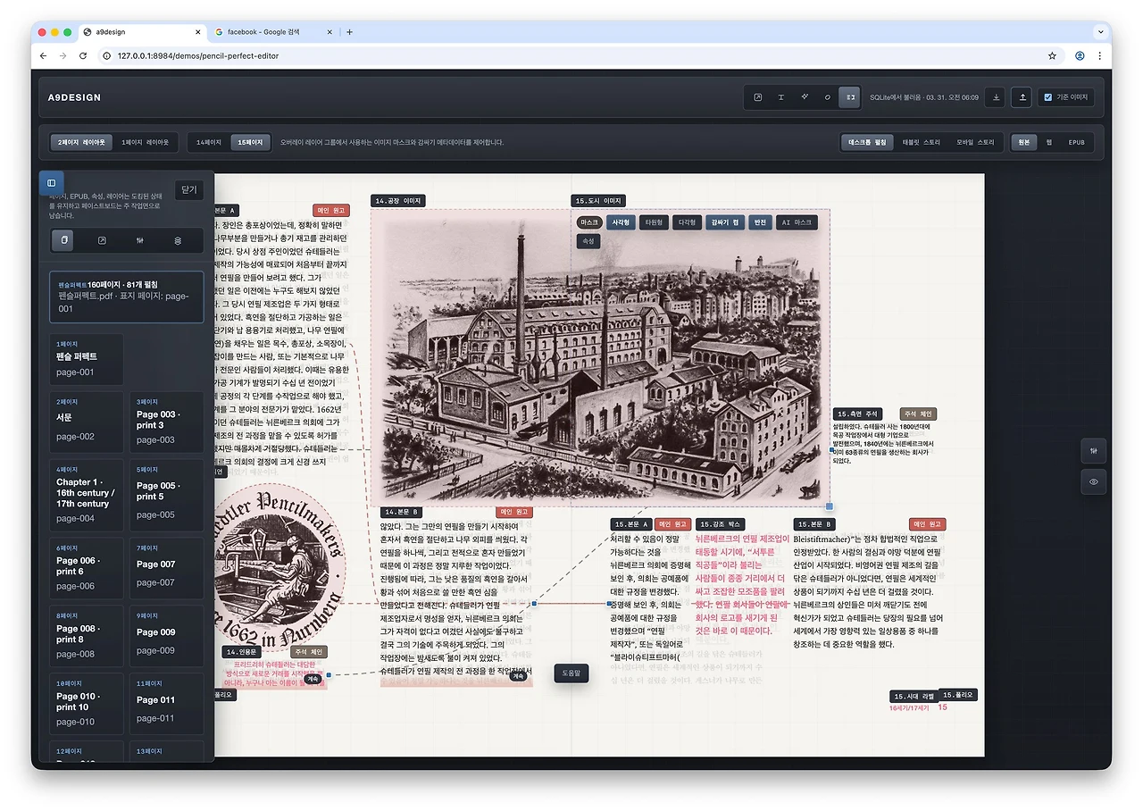Viewport: 1143px width, 811px height.
Task: Switch to 1페이지 레이아웃
Action: coord(145,142)
